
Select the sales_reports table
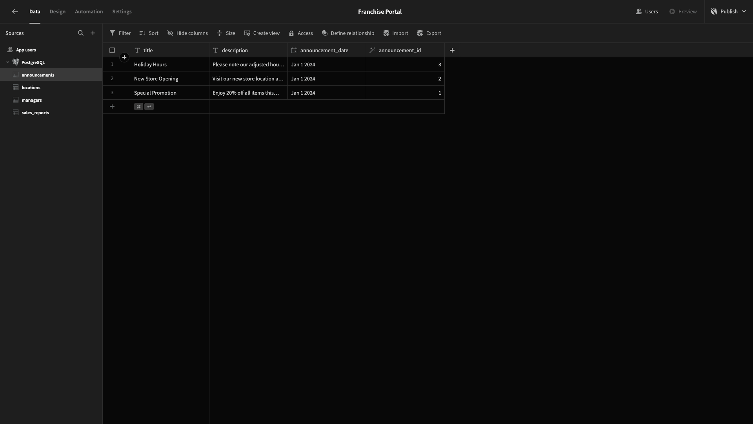[x=51, y=112]
